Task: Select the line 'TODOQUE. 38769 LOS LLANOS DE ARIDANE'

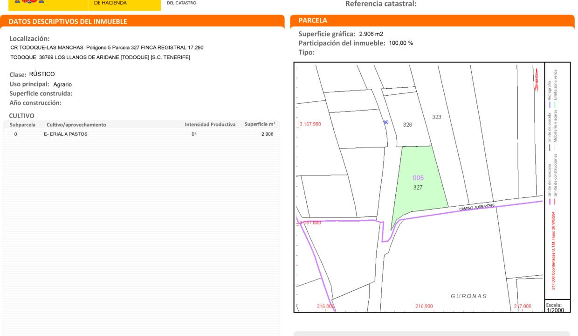Action: coord(100,57)
